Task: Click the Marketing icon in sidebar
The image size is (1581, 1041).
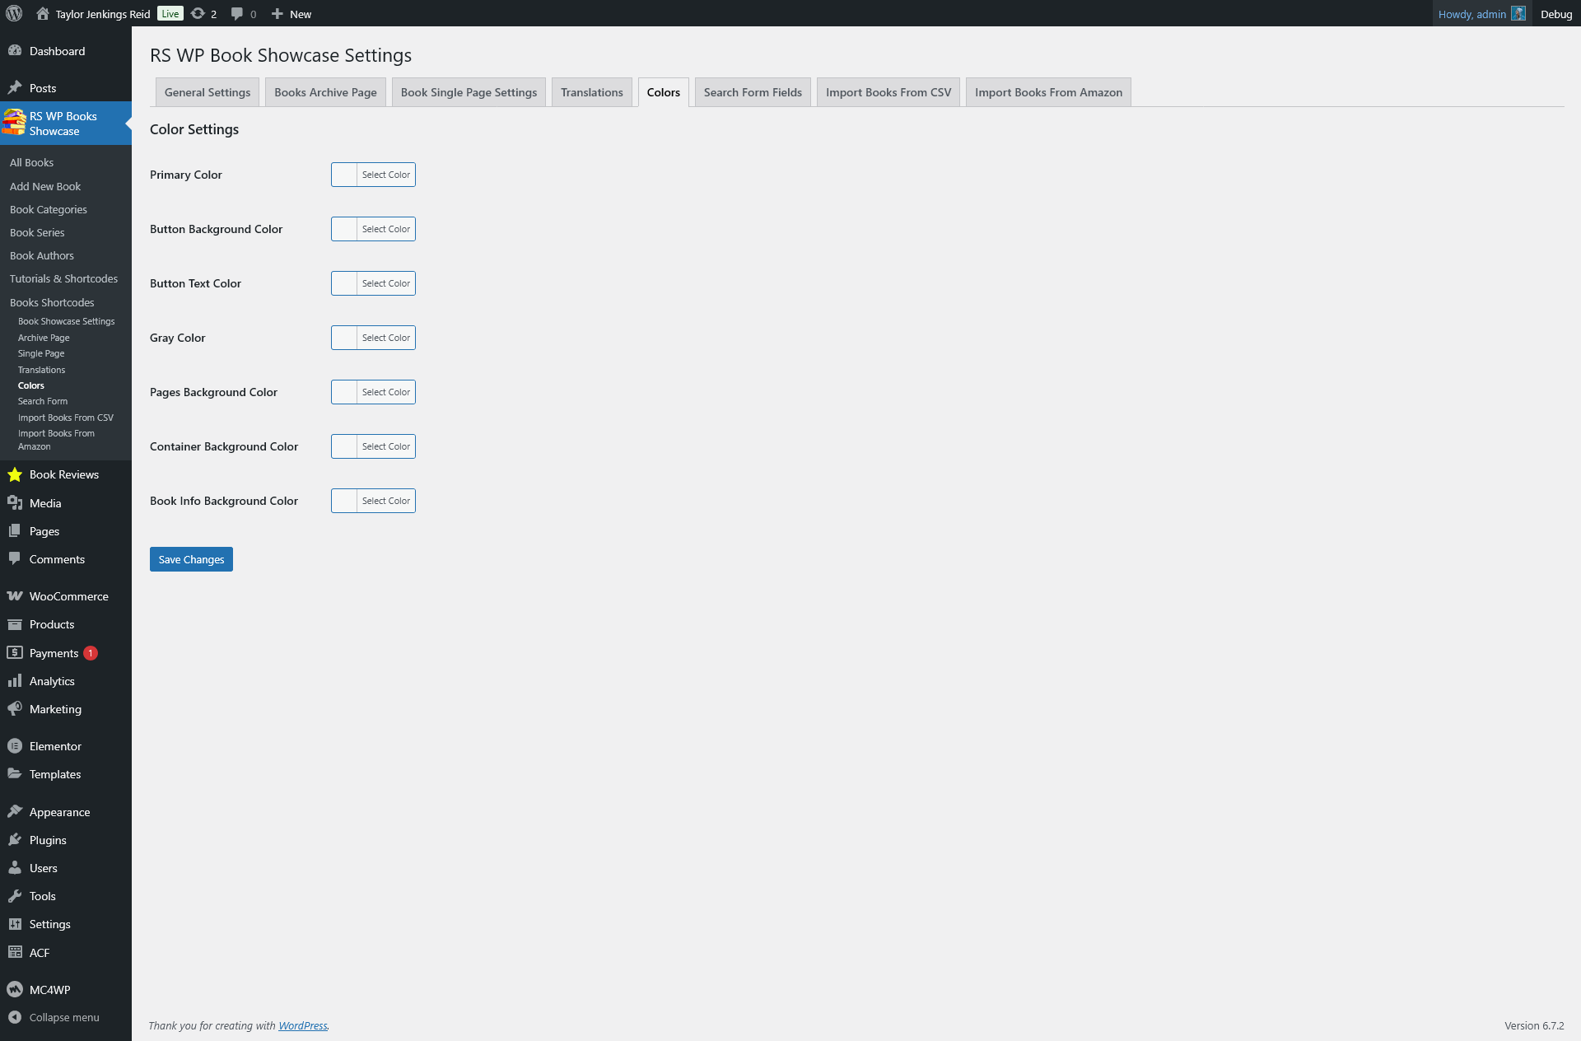Action: coord(14,709)
